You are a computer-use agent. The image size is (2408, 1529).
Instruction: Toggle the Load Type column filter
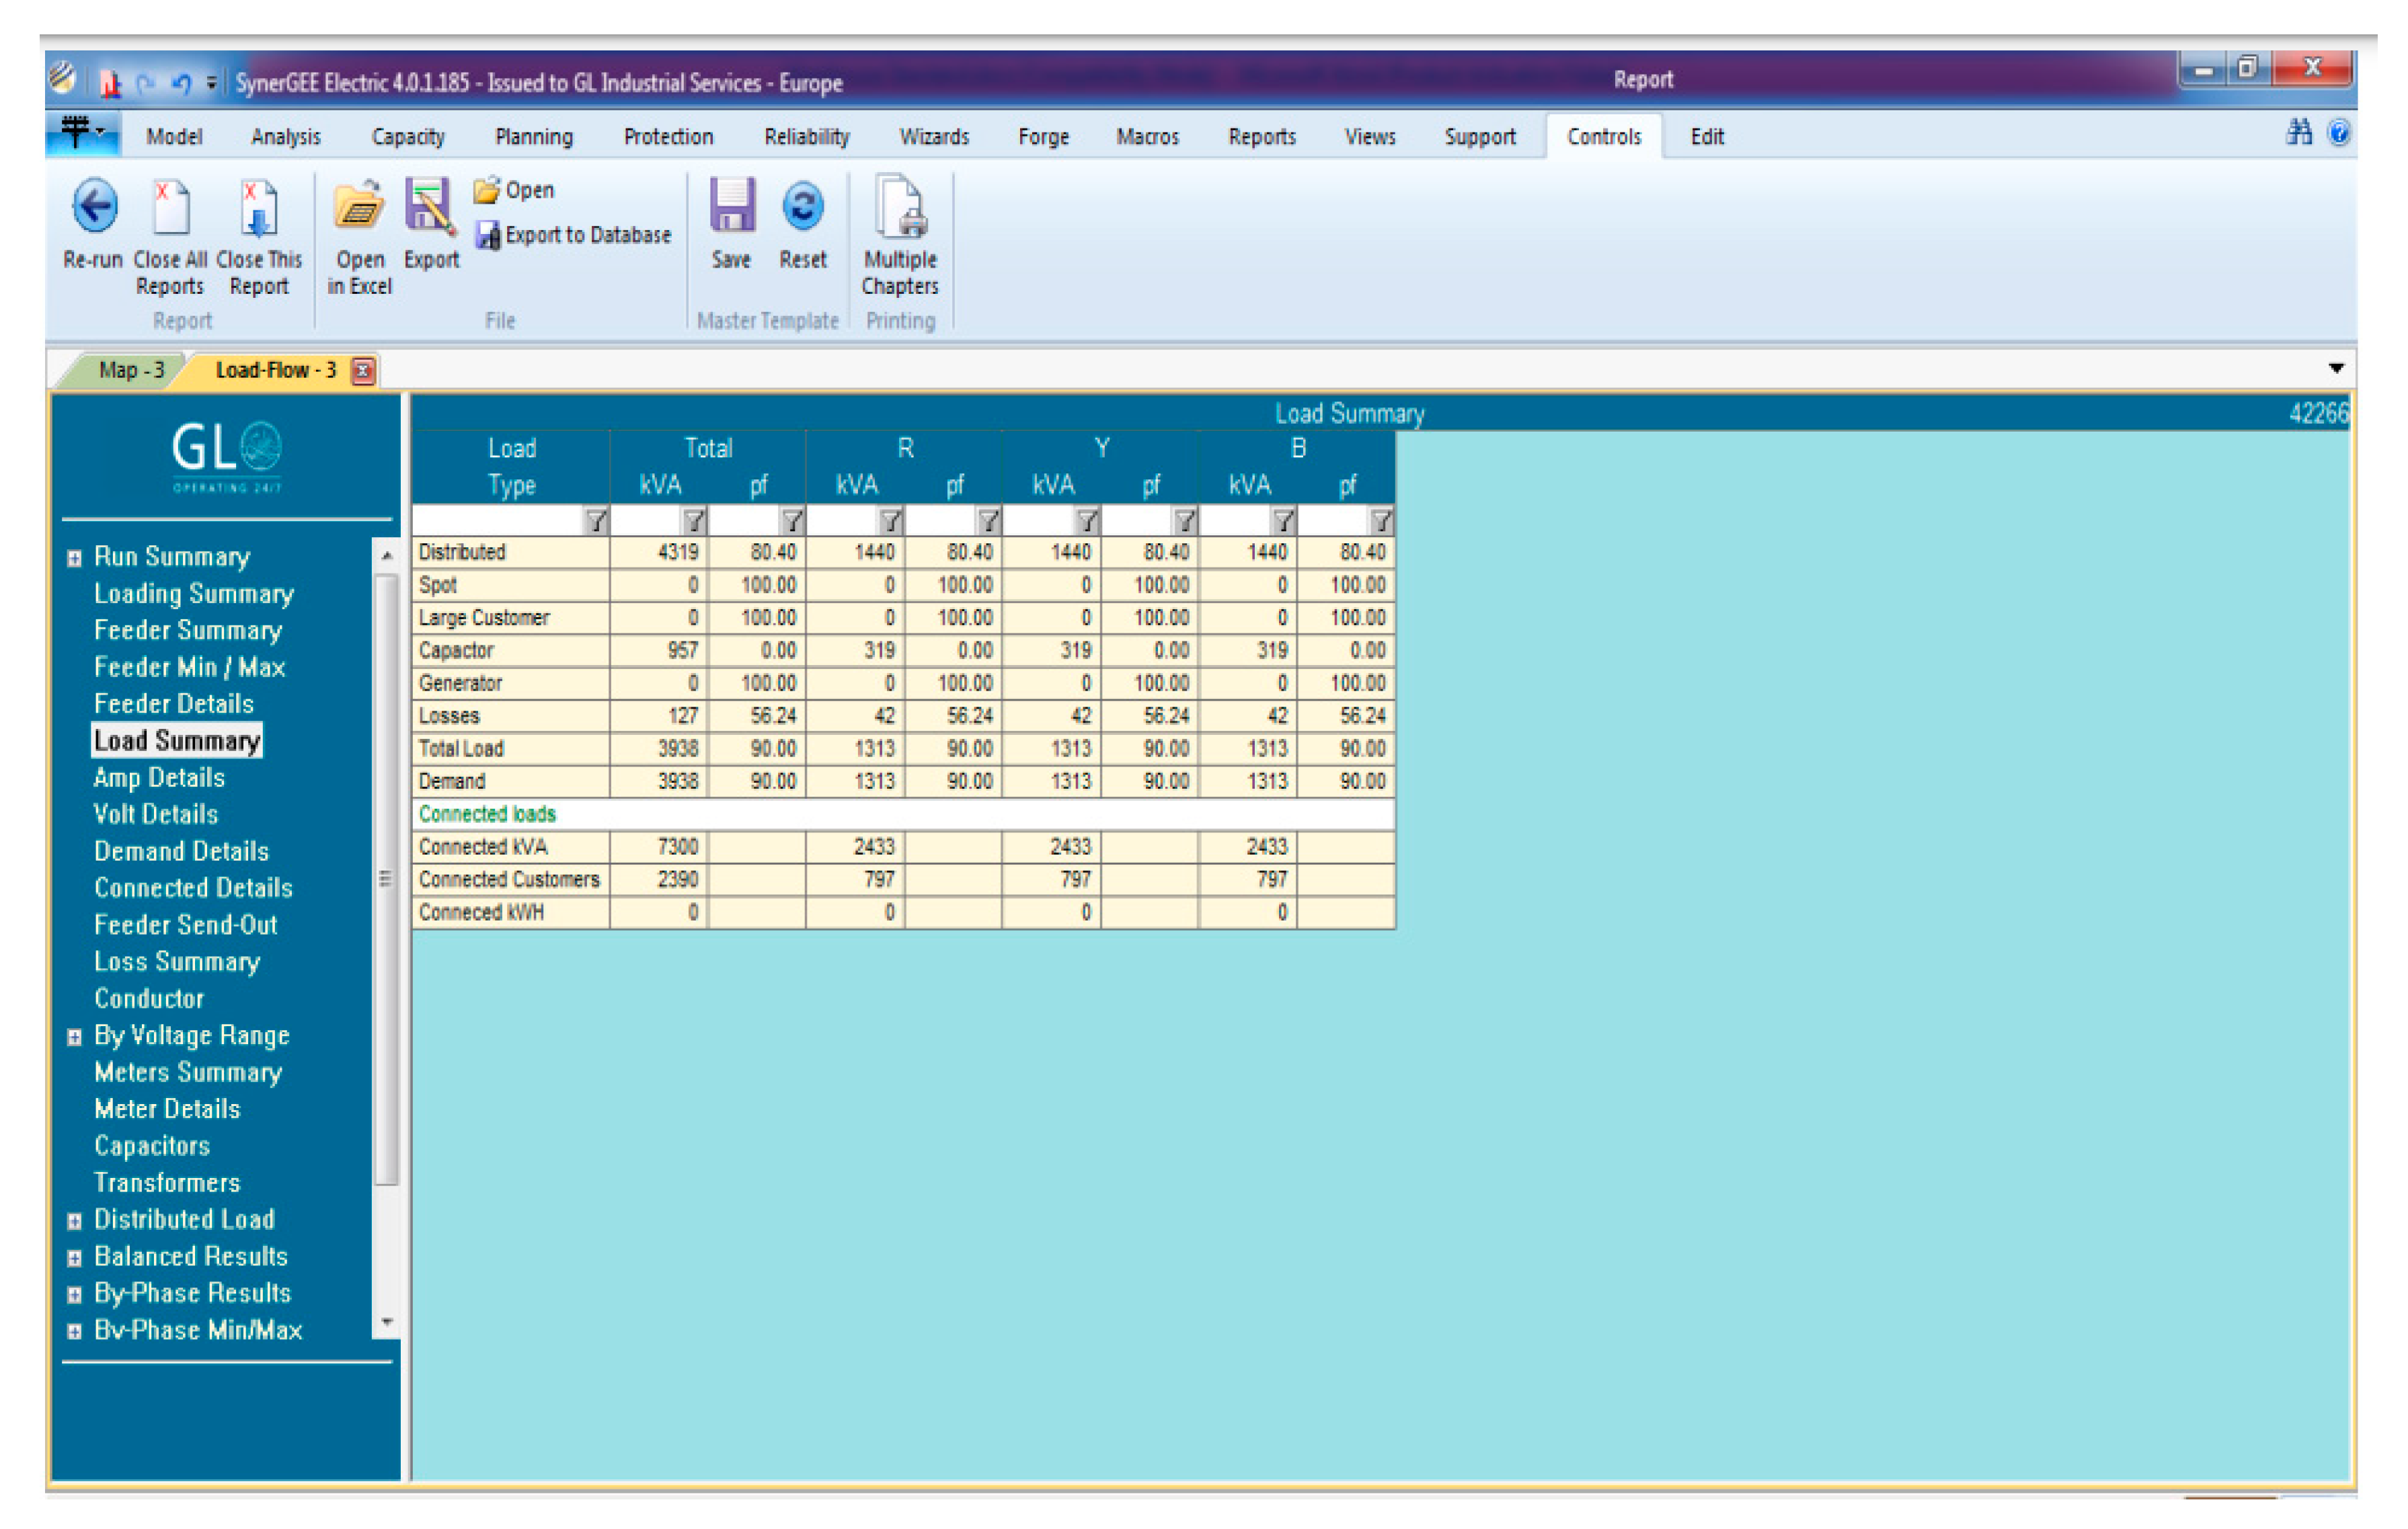tap(595, 520)
